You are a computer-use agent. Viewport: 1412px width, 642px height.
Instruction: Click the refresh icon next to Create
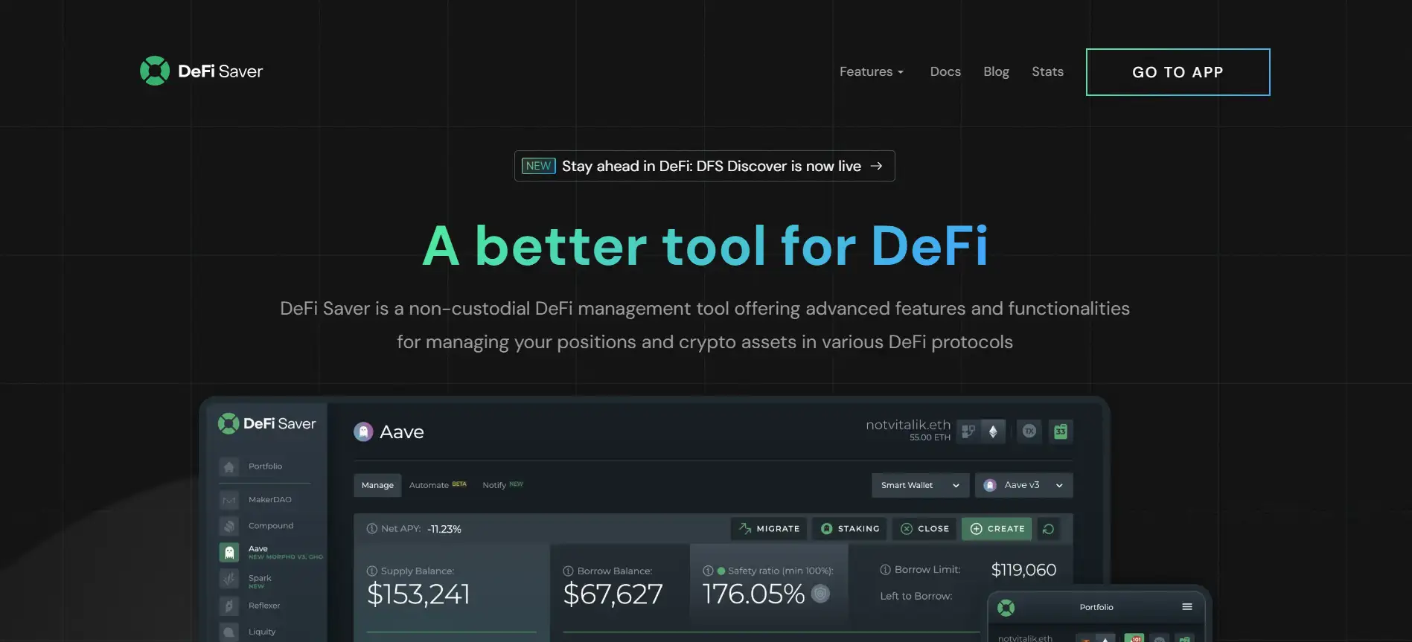click(x=1048, y=529)
